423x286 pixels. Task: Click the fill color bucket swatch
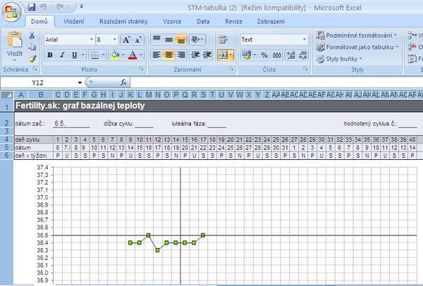coord(114,55)
